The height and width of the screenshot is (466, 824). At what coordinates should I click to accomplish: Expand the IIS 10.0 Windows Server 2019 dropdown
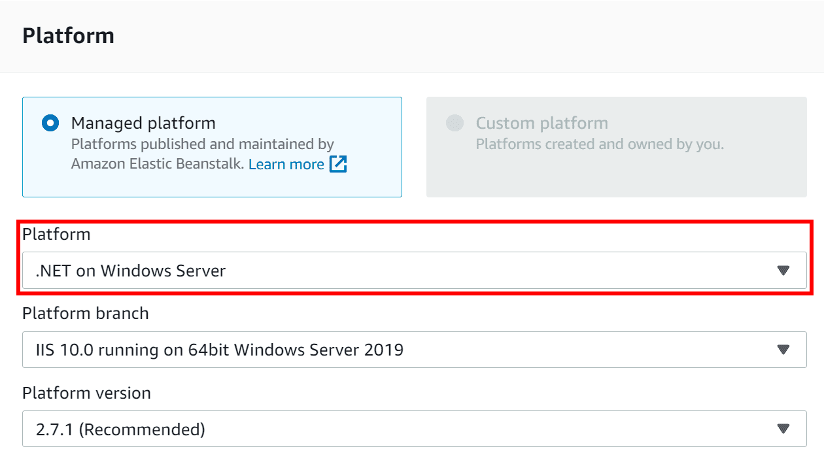(x=392, y=350)
